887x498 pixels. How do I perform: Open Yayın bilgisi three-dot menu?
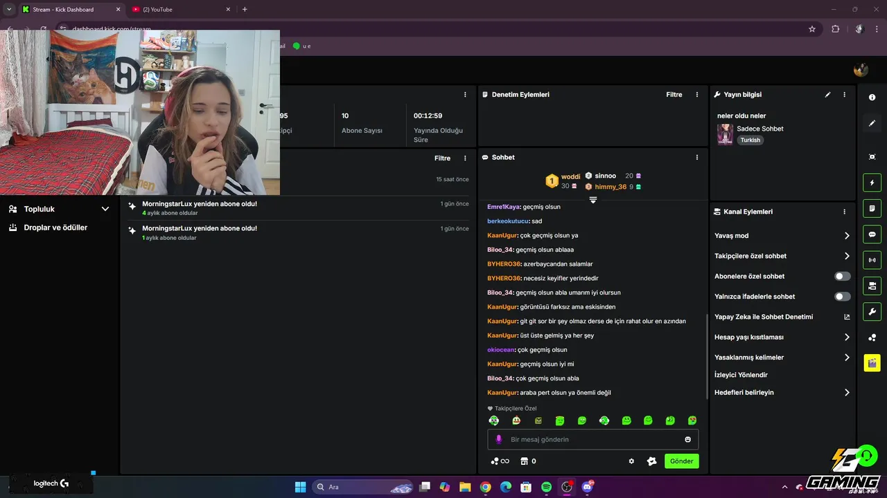844,95
